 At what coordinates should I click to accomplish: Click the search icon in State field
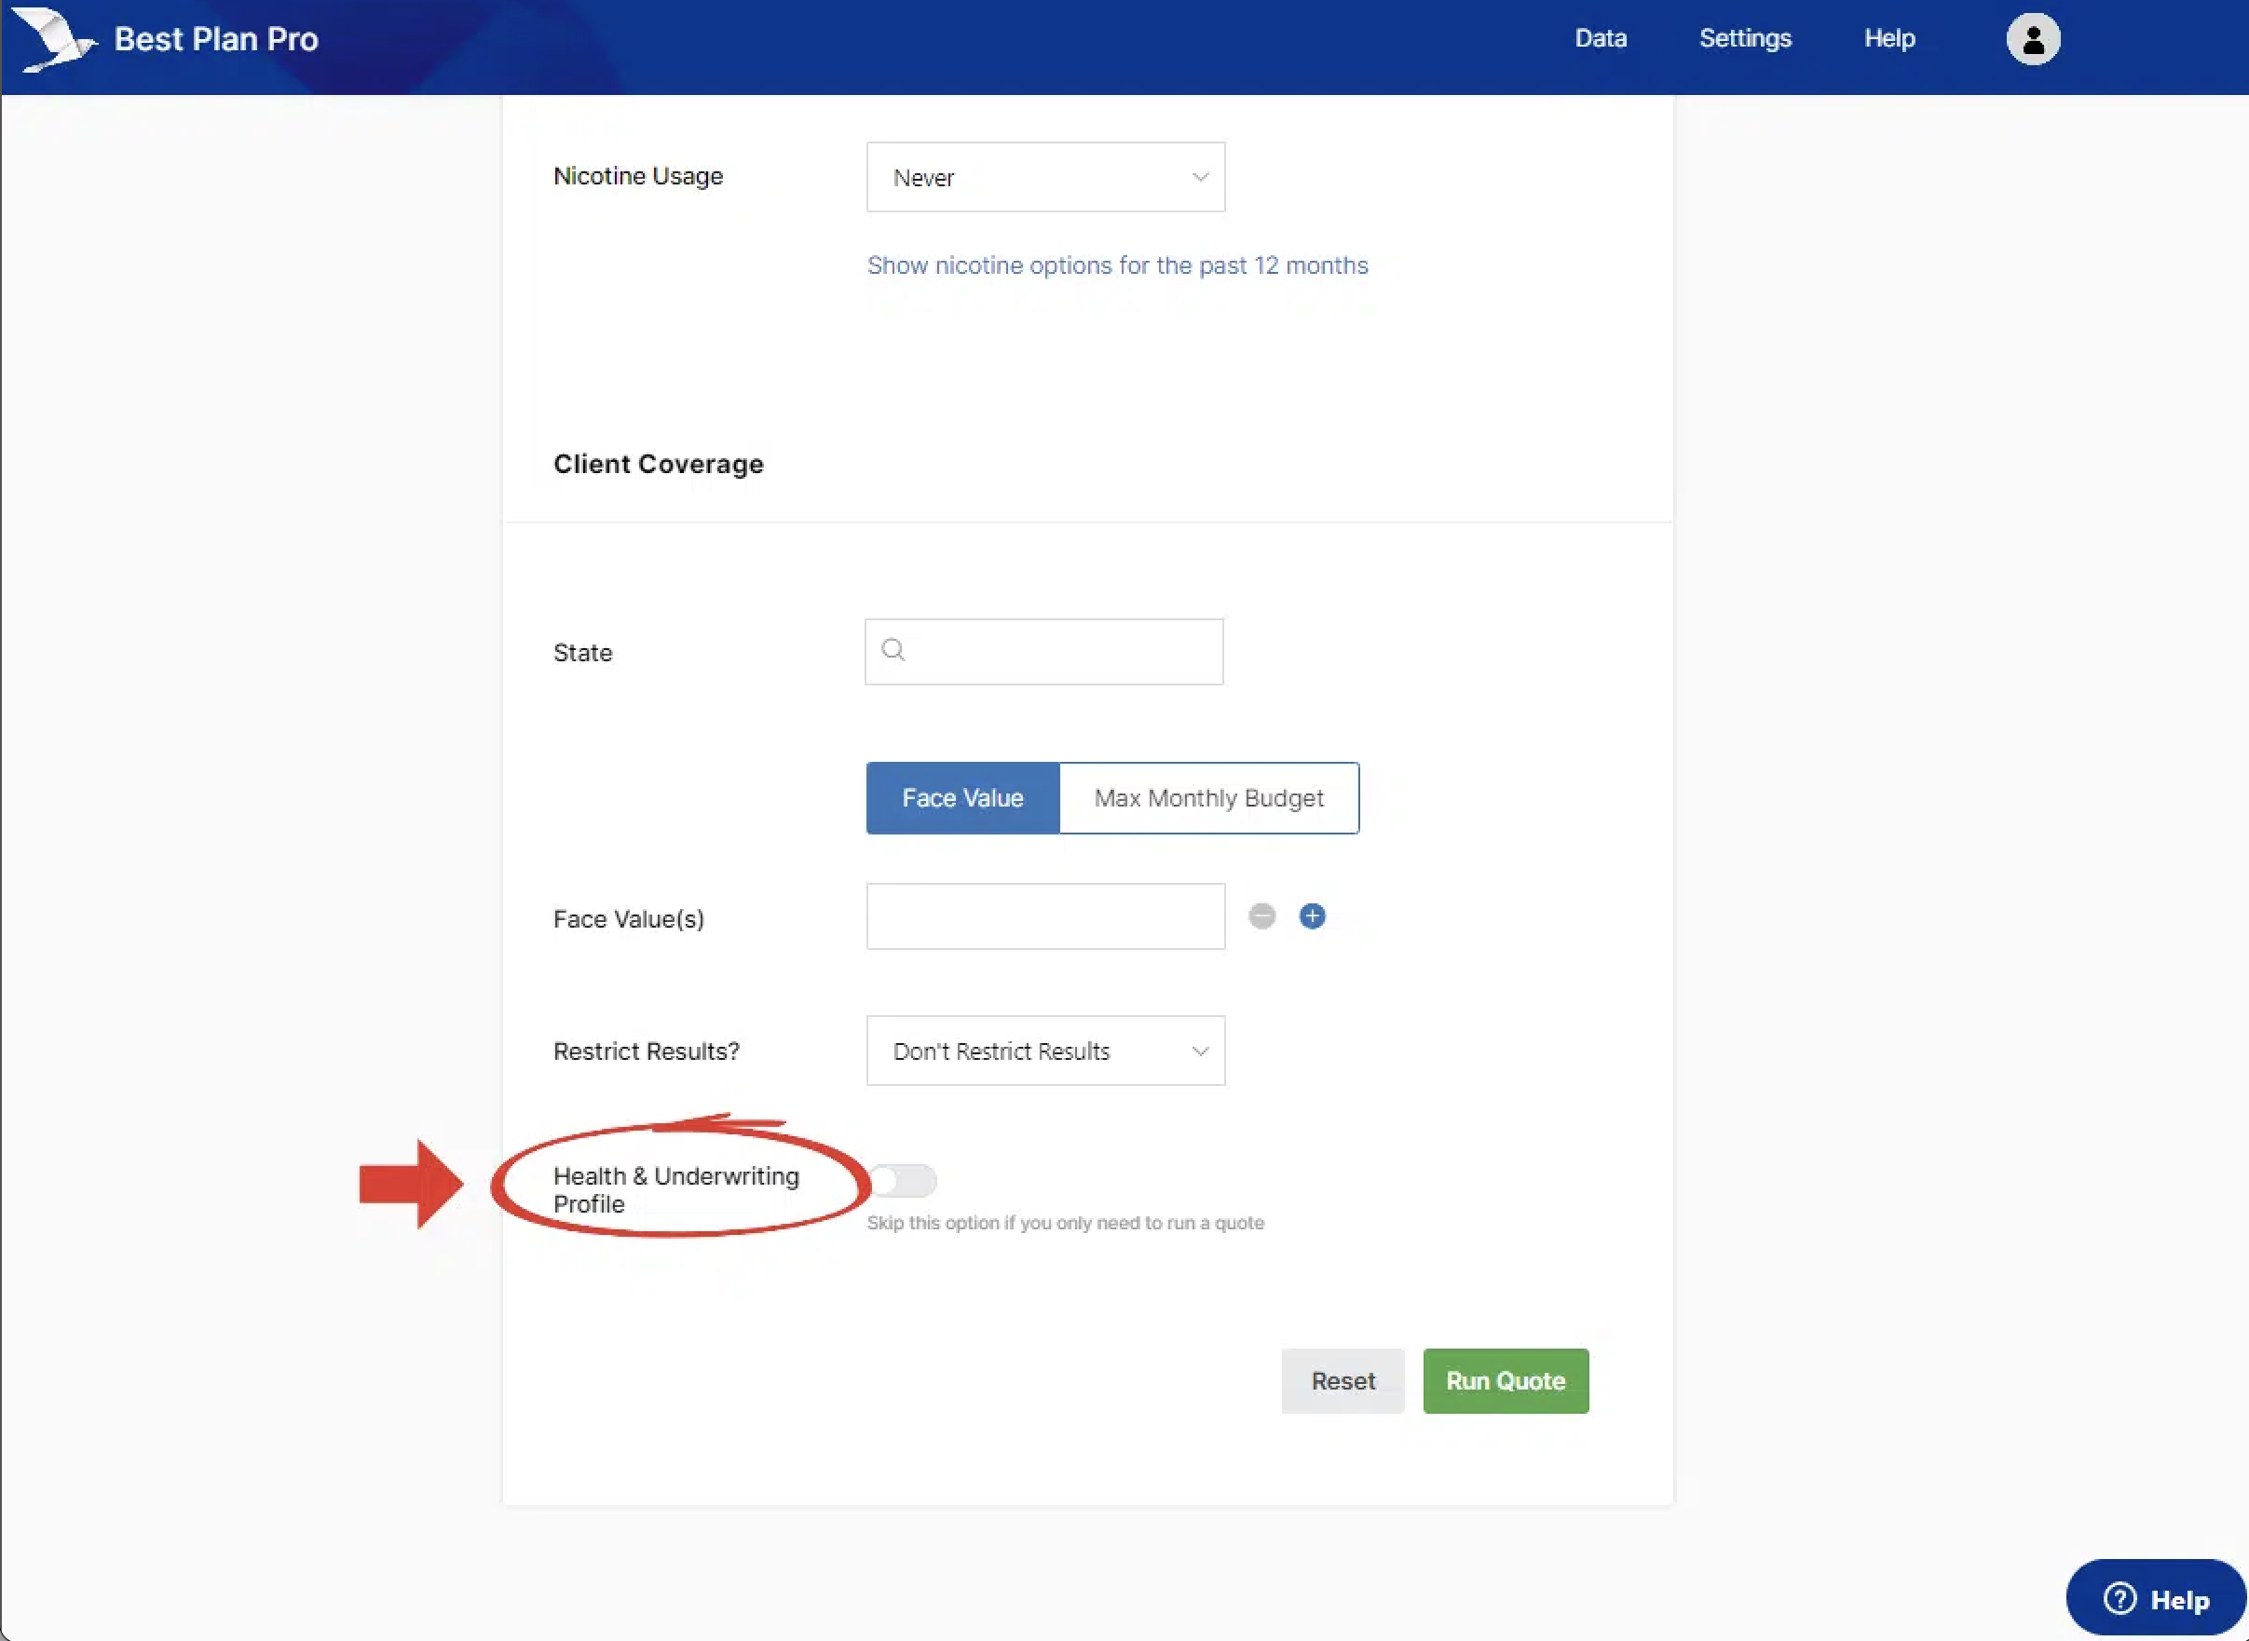(x=893, y=651)
